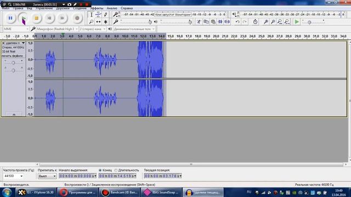Switch to Bandicam in the taskbar

click(x=119, y=192)
